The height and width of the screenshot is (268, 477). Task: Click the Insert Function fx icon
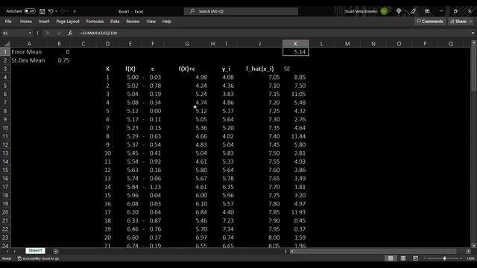pos(70,33)
